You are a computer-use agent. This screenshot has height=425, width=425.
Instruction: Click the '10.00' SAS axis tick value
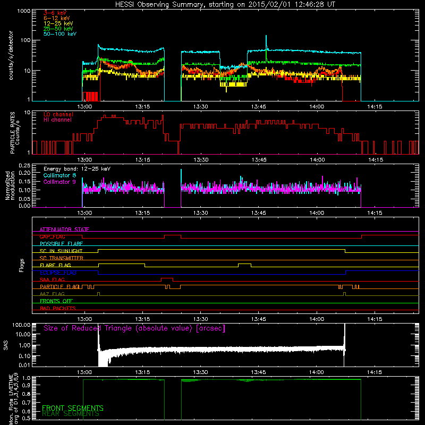23,334
